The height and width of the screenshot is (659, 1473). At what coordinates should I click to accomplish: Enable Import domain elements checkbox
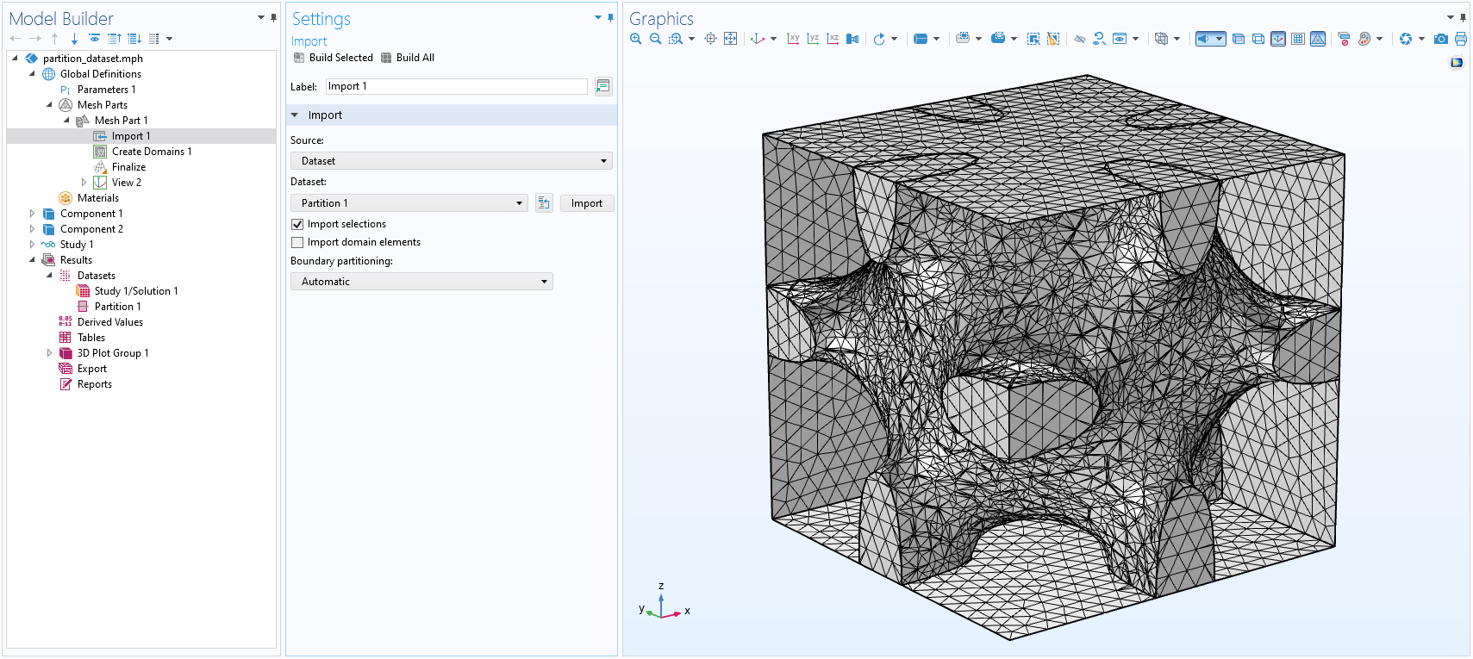(298, 243)
